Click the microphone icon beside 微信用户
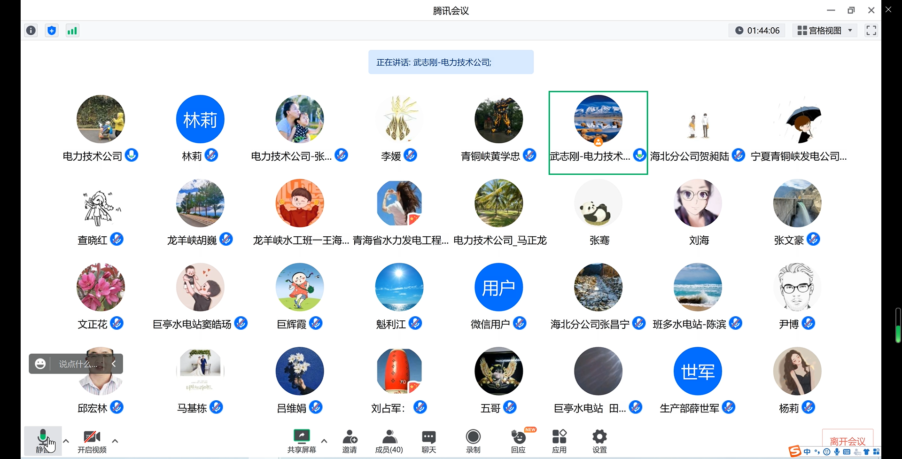Screen dimensions: 902x459 pos(520,323)
